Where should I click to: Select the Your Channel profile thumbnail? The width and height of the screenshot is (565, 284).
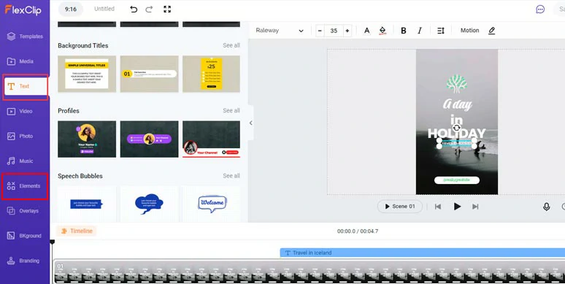click(211, 139)
